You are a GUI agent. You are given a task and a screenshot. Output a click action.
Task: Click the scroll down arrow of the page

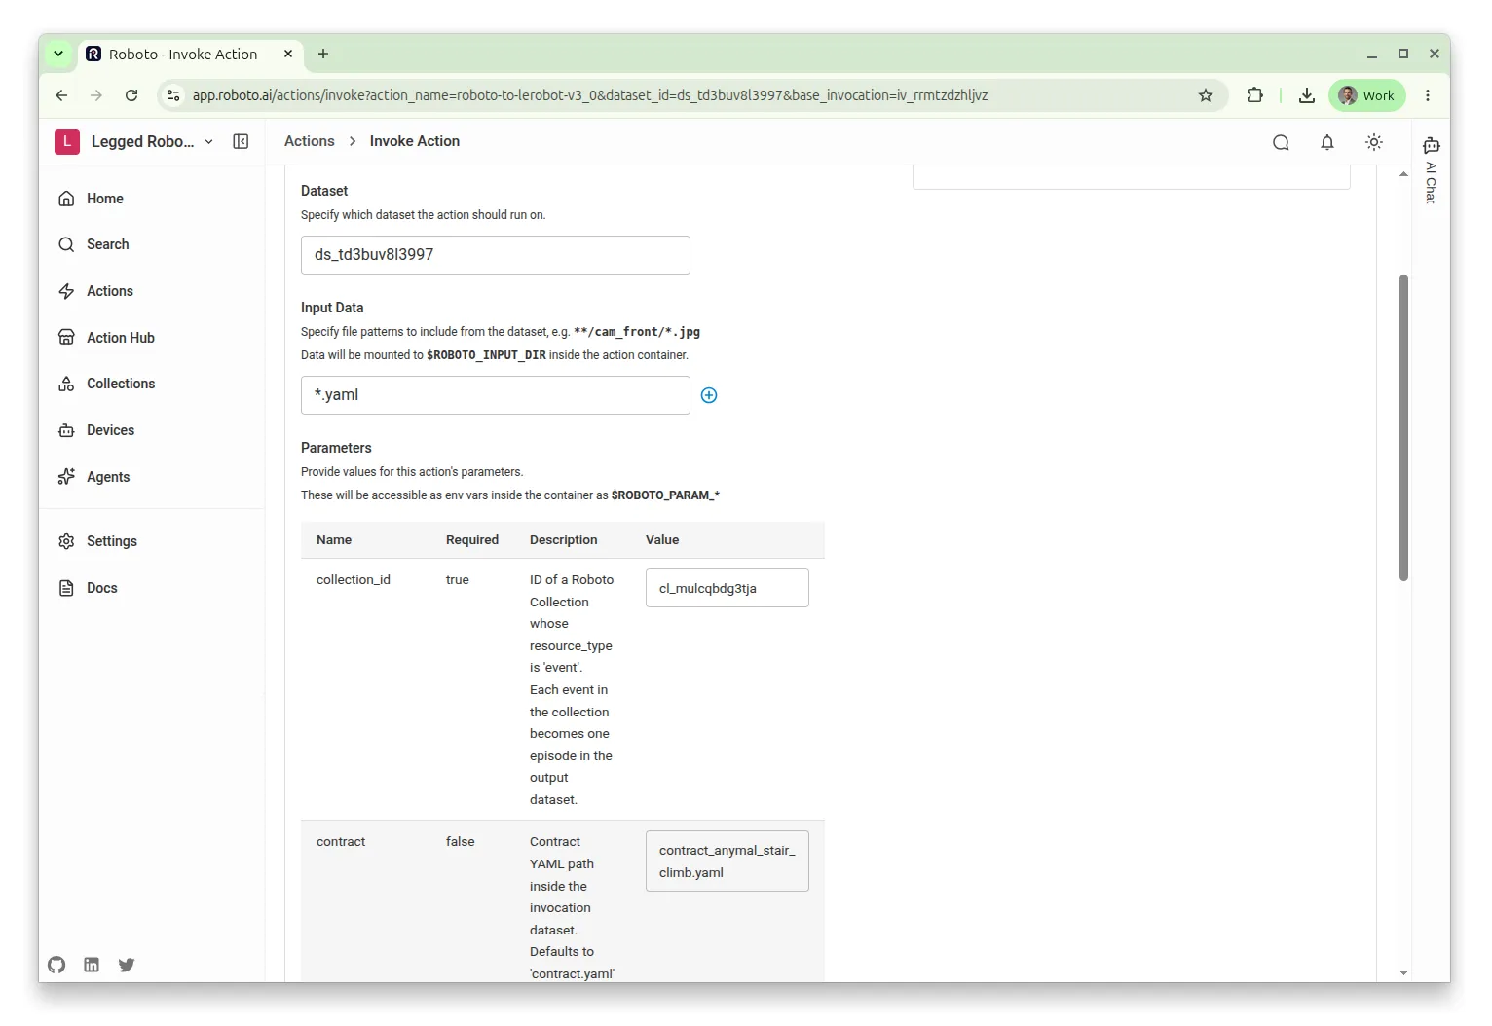[1403, 972]
